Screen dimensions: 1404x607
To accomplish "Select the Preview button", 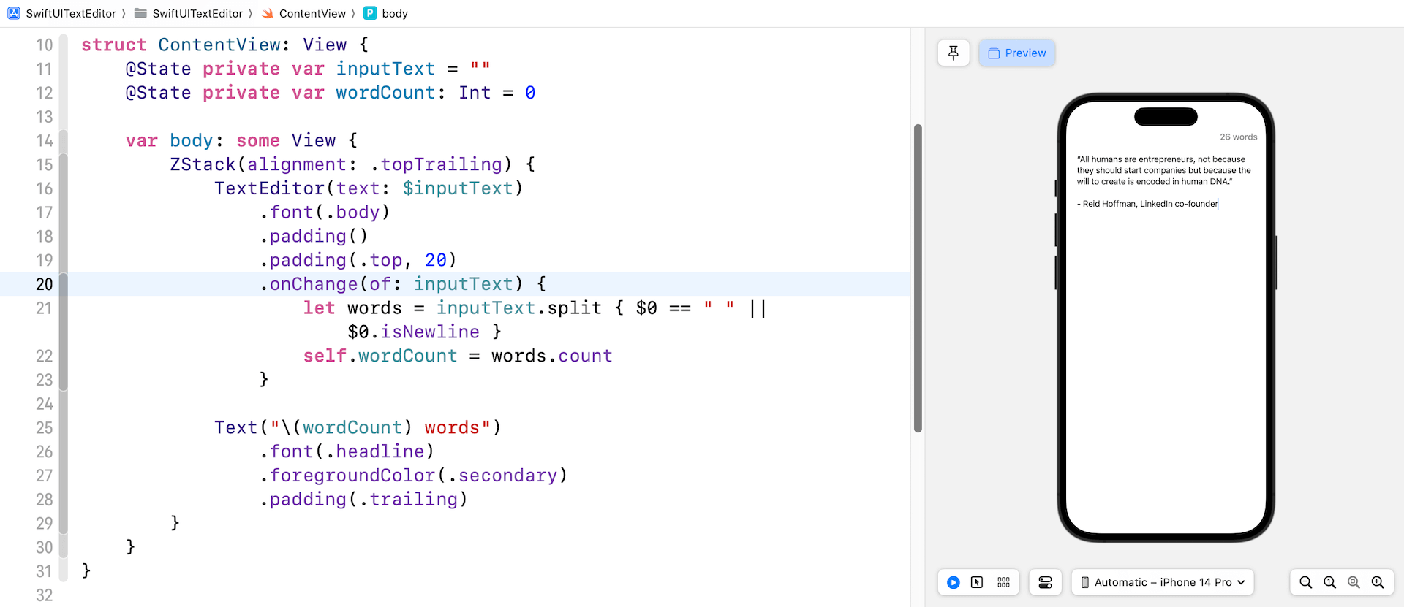I will [x=1017, y=53].
